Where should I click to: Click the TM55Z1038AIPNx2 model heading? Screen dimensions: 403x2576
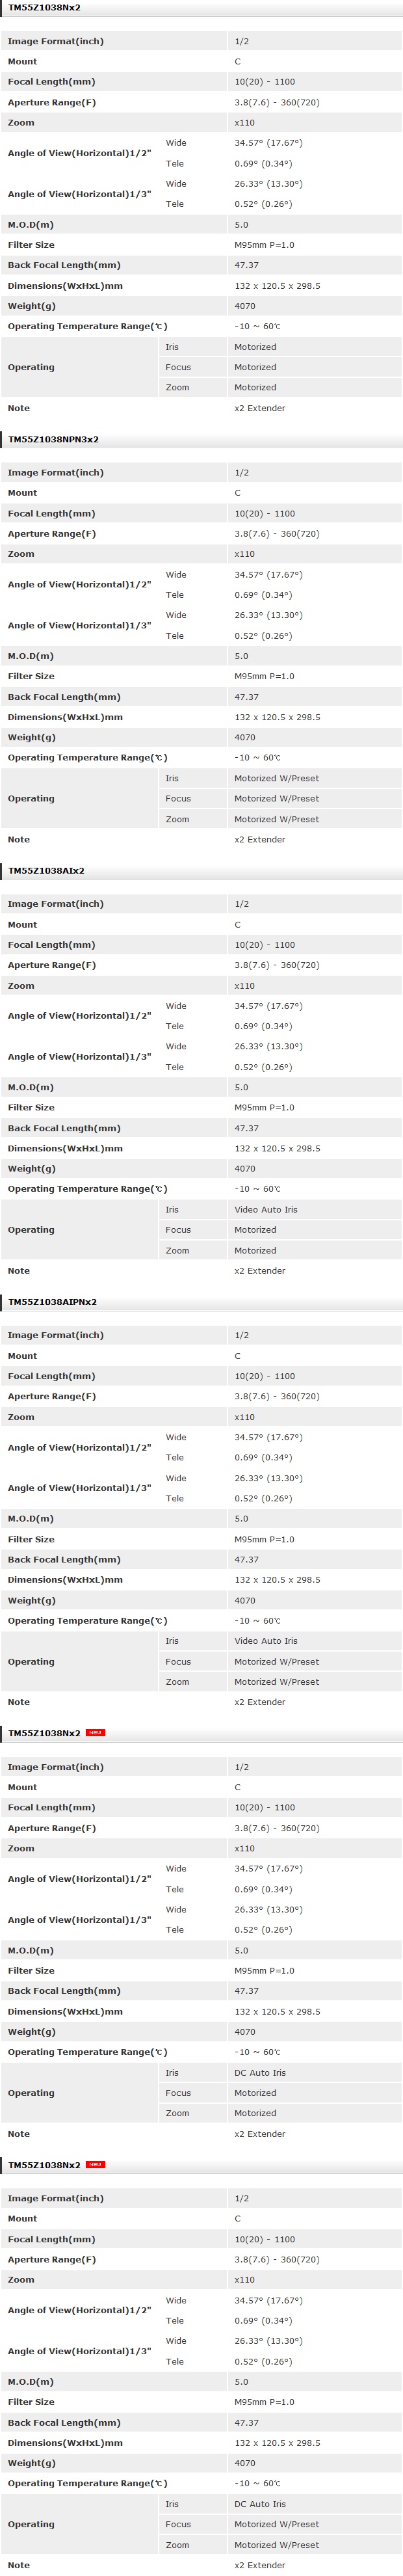coord(52,1302)
